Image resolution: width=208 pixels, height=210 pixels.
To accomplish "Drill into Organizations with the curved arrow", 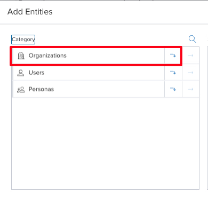I will click(x=173, y=56).
